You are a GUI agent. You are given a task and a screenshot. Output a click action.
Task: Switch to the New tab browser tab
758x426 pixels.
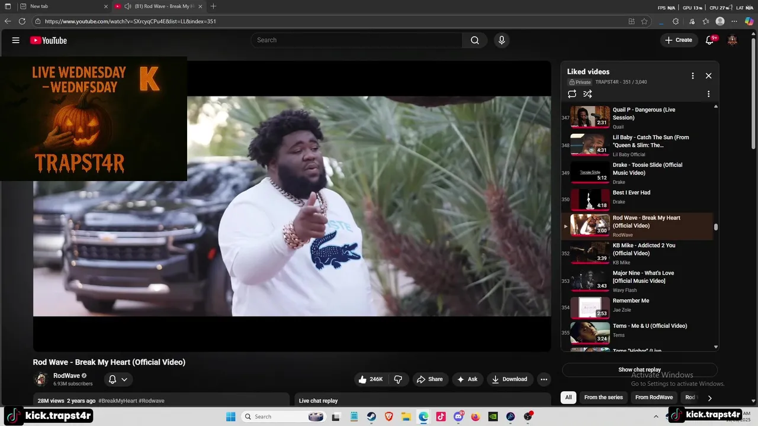coord(63,7)
